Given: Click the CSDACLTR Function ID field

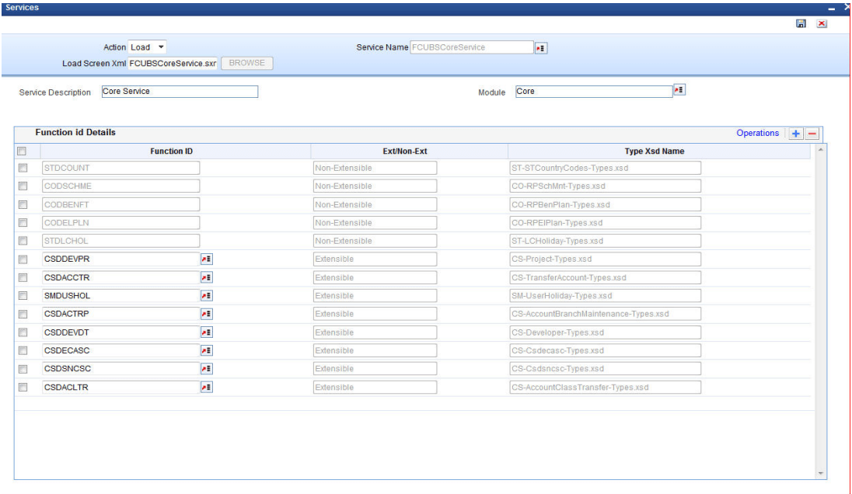Looking at the screenshot, I should coord(120,387).
